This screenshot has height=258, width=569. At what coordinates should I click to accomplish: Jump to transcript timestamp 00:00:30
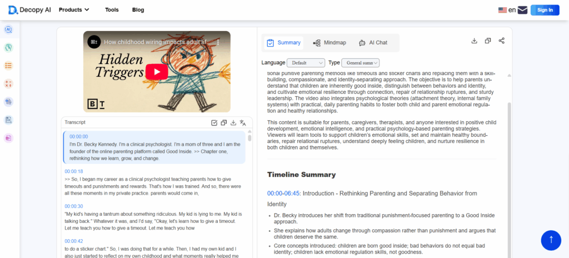[x=74, y=206]
